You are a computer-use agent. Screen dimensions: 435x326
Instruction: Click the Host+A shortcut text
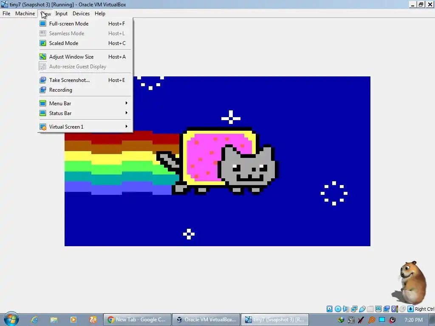[x=117, y=56]
